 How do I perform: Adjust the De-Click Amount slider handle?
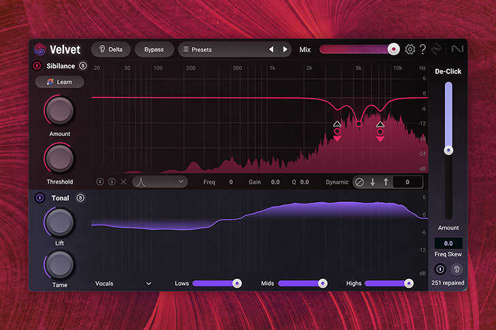pos(448,150)
